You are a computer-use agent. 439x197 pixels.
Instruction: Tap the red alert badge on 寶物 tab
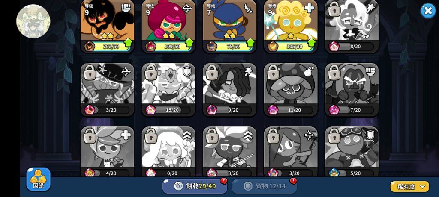[293, 181]
